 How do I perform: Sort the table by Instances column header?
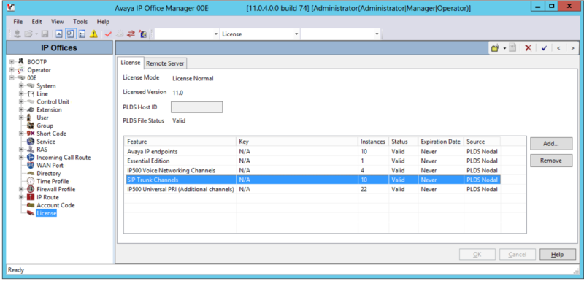374,142
